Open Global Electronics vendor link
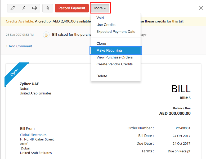 coord(33,135)
